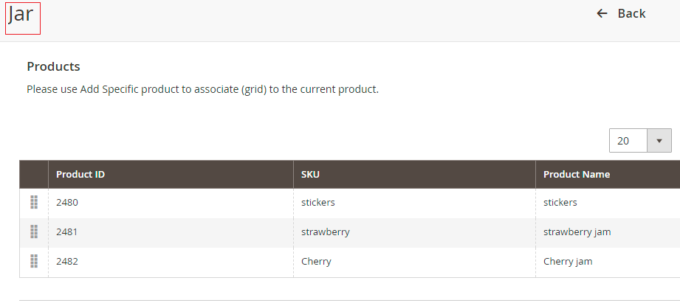
Task: Click the strawberry SKU cell
Action: tap(325, 231)
